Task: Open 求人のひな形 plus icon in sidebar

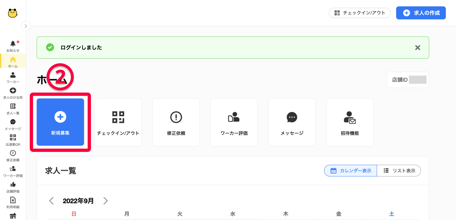Action: pos(13,91)
